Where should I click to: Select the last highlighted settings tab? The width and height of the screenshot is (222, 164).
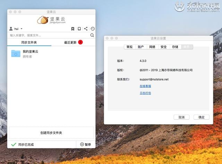click(187, 47)
